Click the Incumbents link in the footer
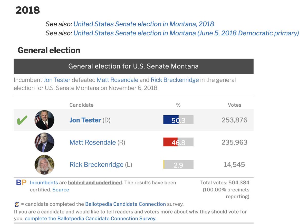The image size is (308, 224). 44,183
